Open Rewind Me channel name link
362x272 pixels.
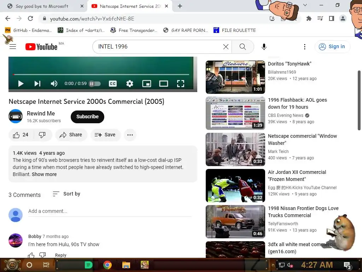[x=41, y=113]
